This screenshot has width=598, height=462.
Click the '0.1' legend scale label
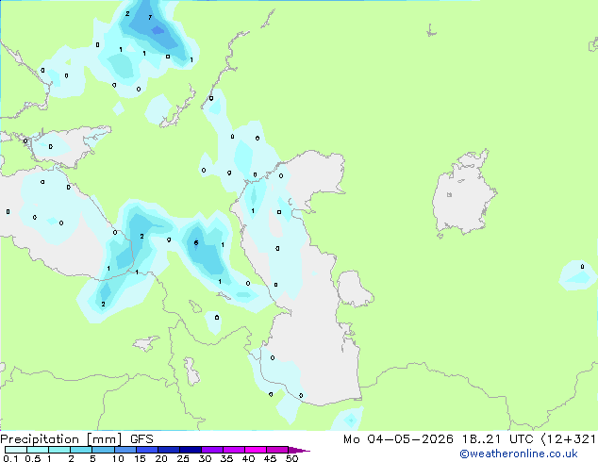(10, 458)
